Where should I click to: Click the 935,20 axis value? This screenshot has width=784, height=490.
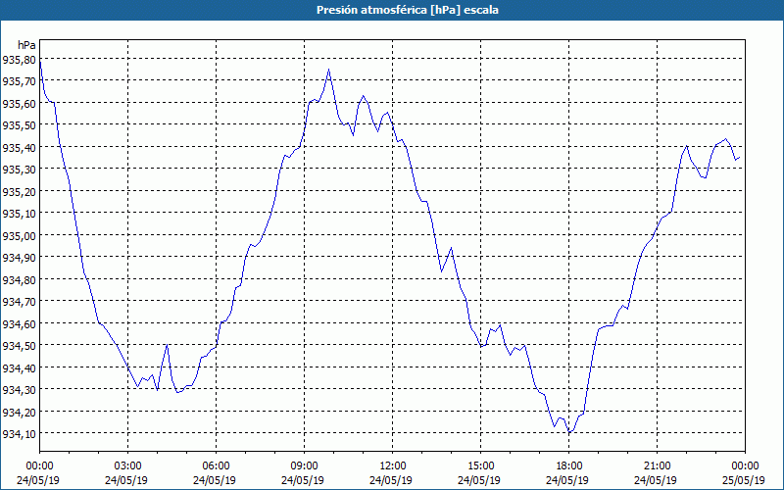(x=19, y=191)
